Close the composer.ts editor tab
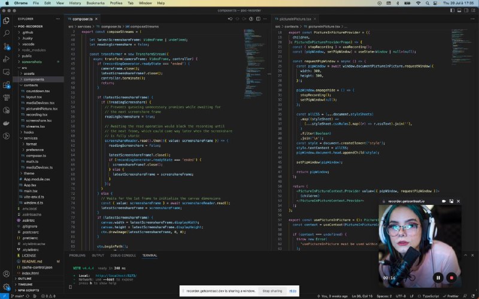The image size is (479, 299). (96, 19)
